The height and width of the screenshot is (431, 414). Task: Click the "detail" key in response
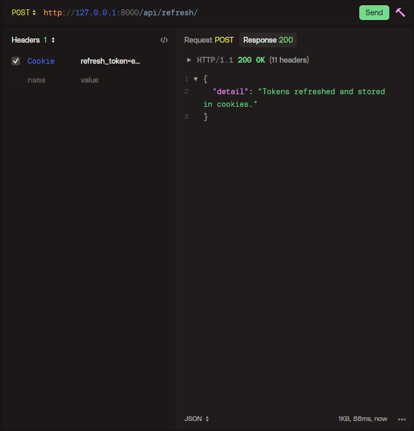229,92
